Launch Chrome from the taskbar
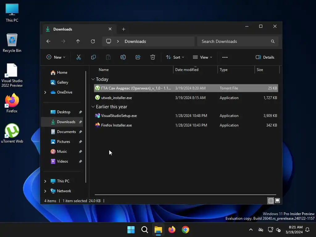This screenshot has width=316, height=237. [185, 230]
